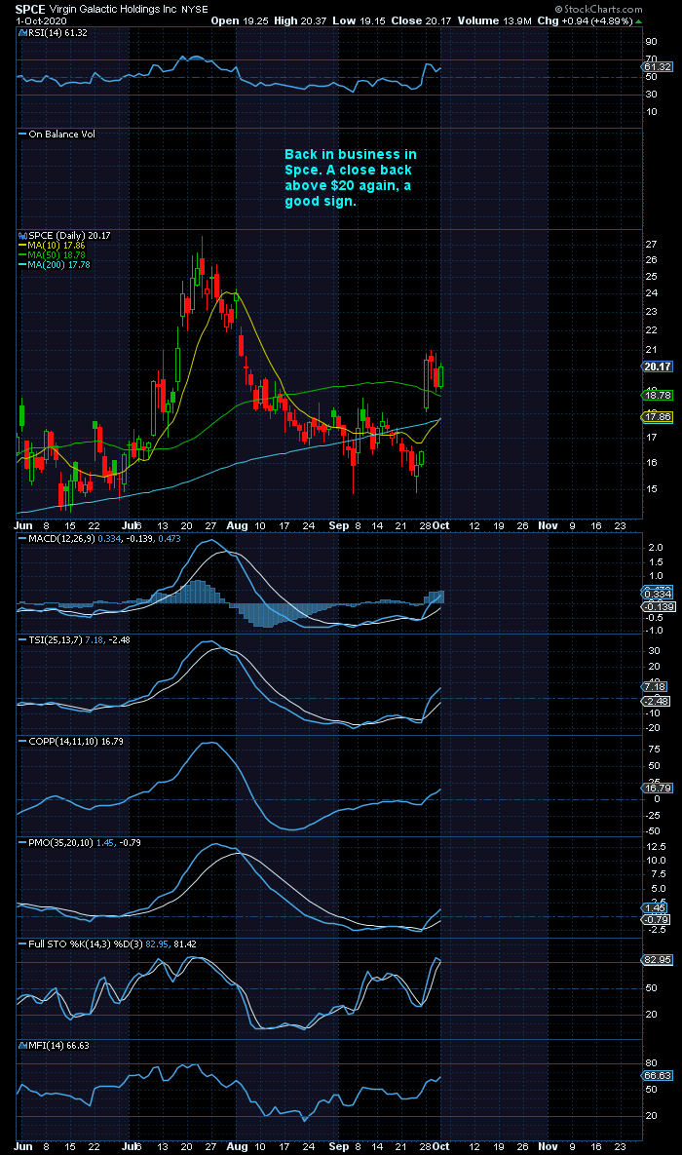Click the -2.48 TSI signal tag on right axis
The height and width of the screenshot is (1155, 682).
click(657, 701)
